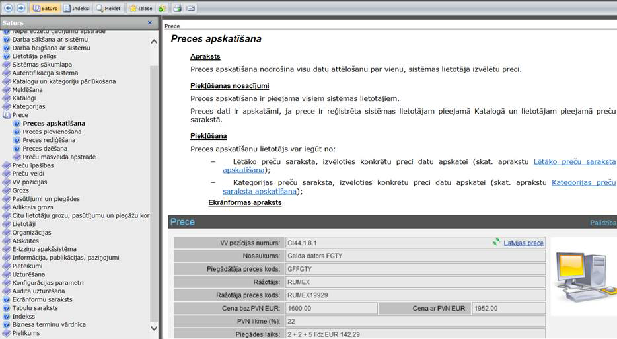
Task: Click the question icon beside Preces dzēšana
Action: tap(17, 149)
